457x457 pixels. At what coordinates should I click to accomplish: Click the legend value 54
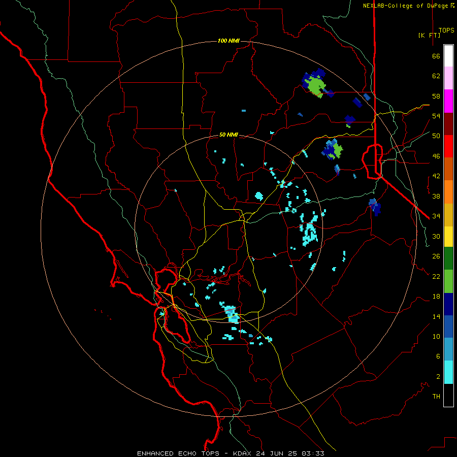pyautogui.click(x=436, y=116)
